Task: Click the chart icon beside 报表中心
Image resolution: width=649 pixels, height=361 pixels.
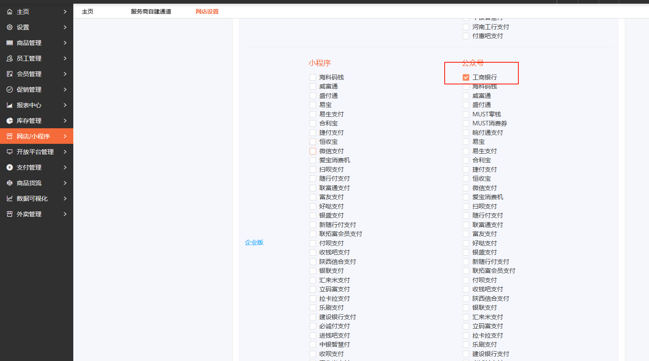Action: pyautogui.click(x=9, y=105)
